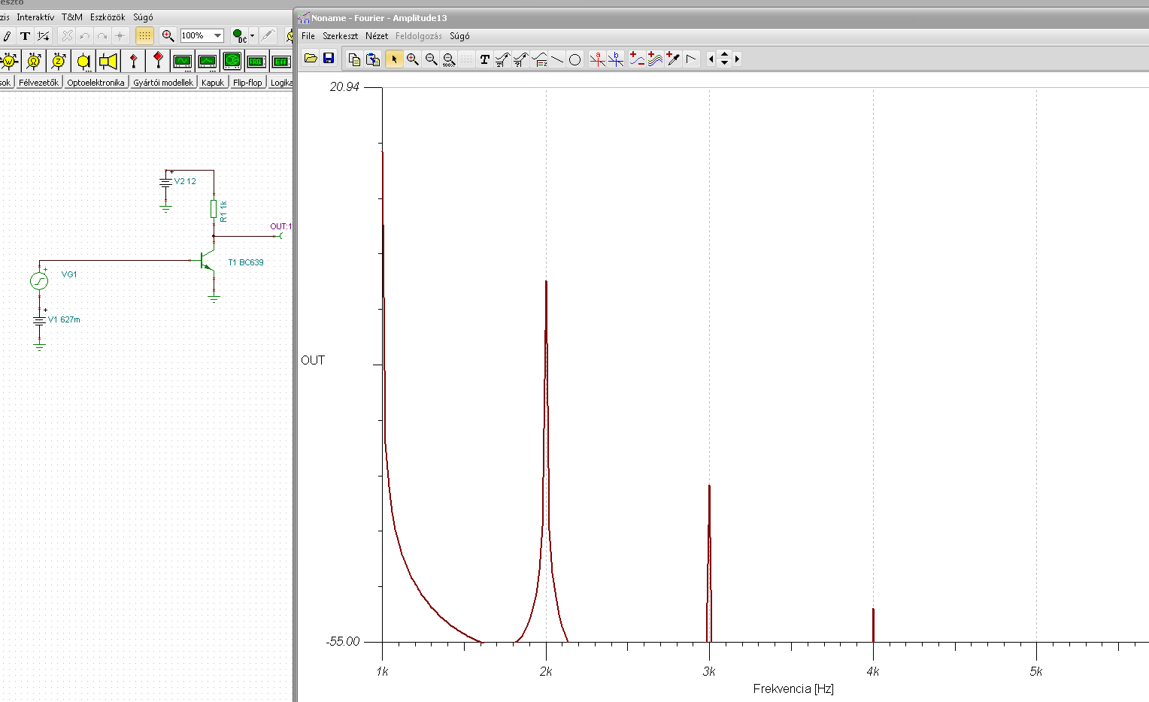Click the -55.00 y-axis minimum value

coord(343,642)
